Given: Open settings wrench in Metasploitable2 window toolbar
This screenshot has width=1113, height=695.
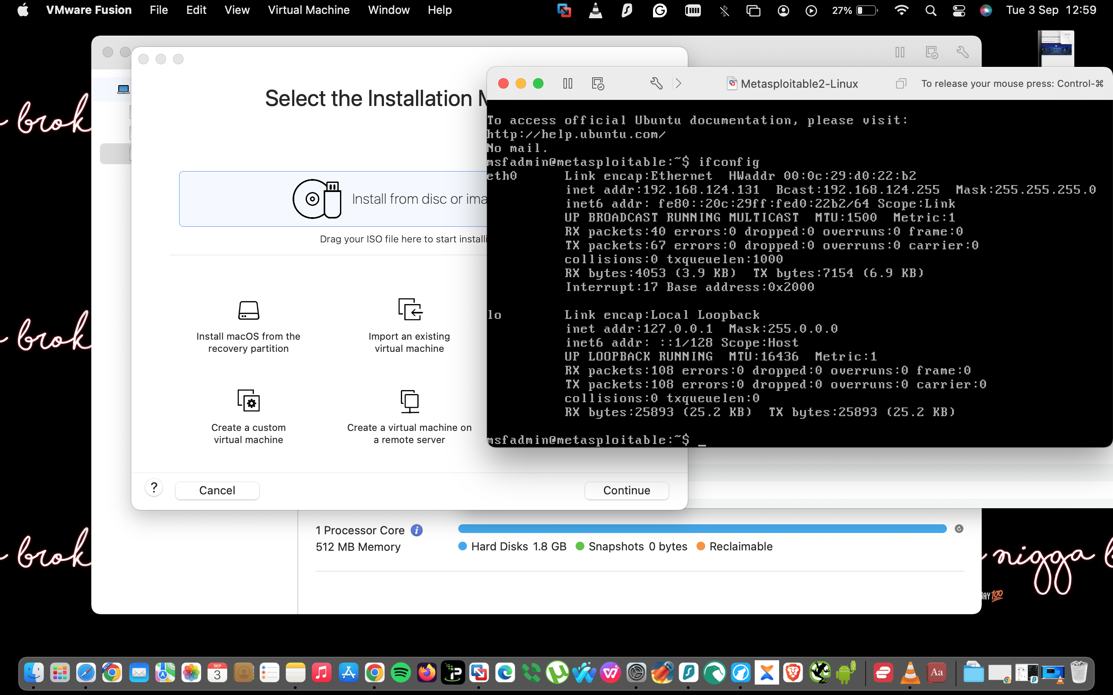Looking at the screenshot, I should coord(656,84).
